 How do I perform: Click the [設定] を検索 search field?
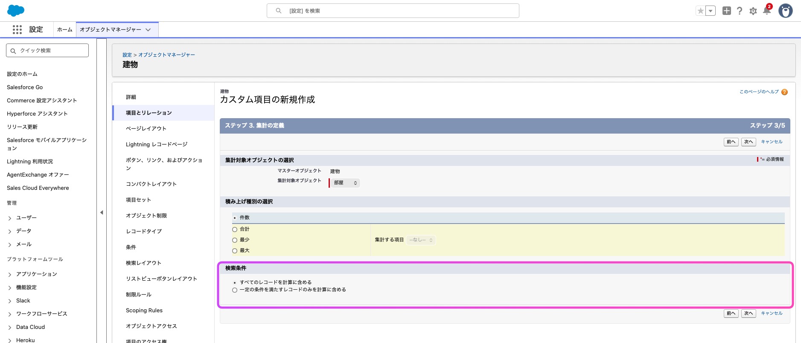coord(393,11)
